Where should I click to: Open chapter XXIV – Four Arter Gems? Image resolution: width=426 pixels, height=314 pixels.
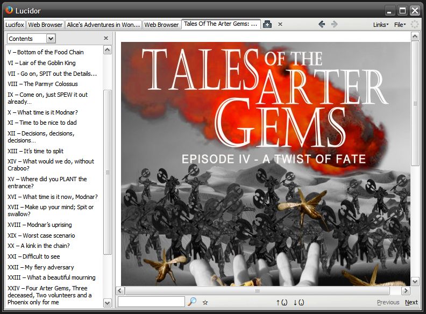click(x=49, y=295)
